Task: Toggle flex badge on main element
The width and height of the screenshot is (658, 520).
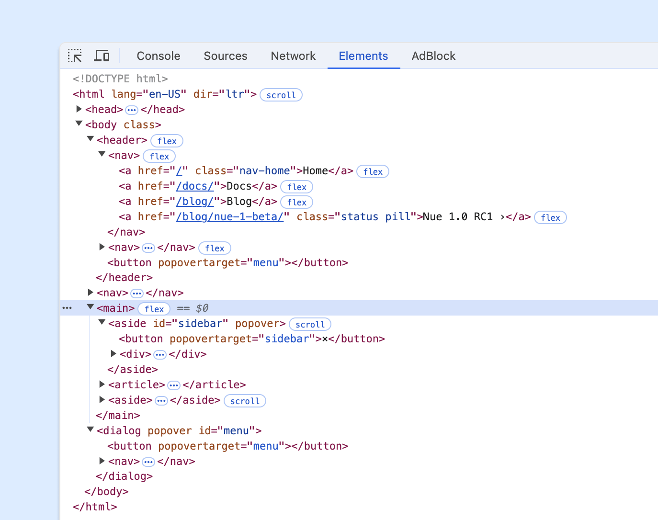Action: click(154, 309)
